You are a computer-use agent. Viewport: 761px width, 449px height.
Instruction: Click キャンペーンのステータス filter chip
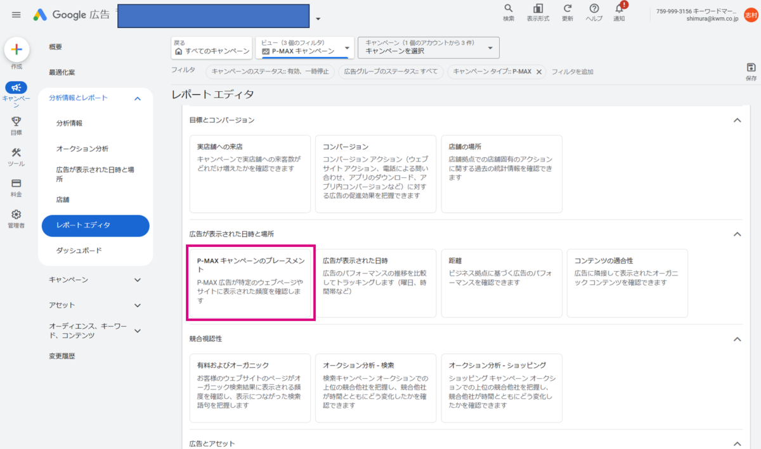pyautogui.click(x=270, y=72)
